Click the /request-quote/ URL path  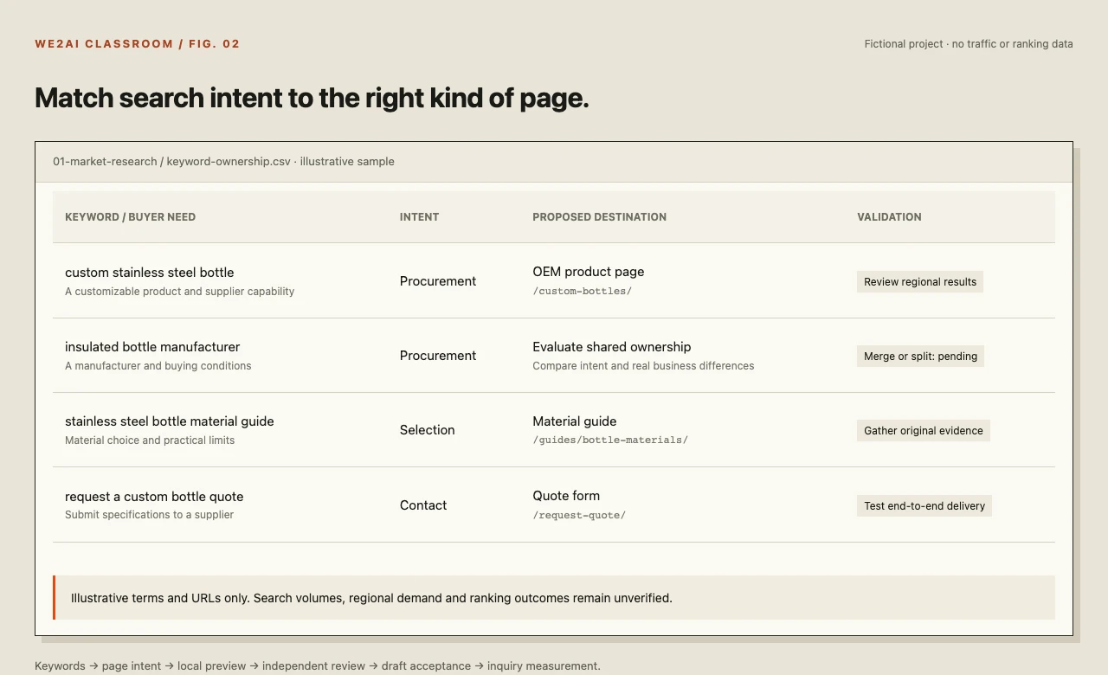pos(579,515)
